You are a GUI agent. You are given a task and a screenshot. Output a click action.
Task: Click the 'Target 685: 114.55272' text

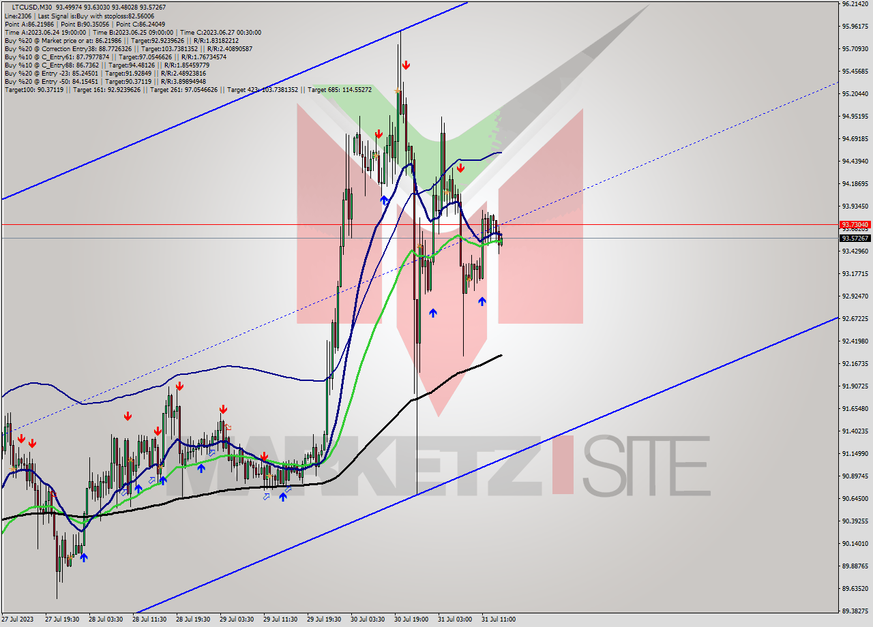[340, 89]
